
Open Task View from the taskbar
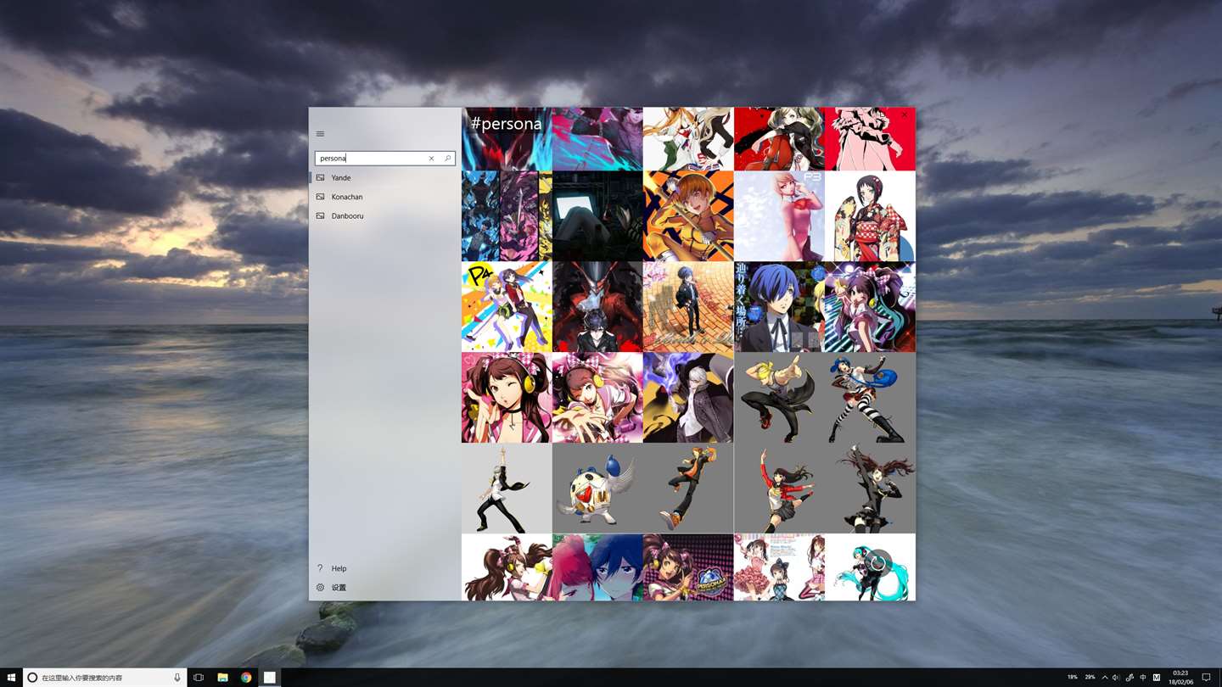point(199,678)
